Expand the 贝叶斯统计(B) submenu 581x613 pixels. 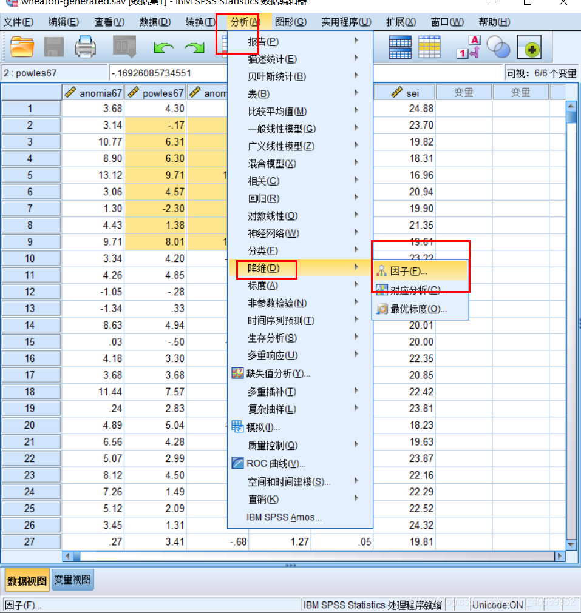tap(300, 76)
